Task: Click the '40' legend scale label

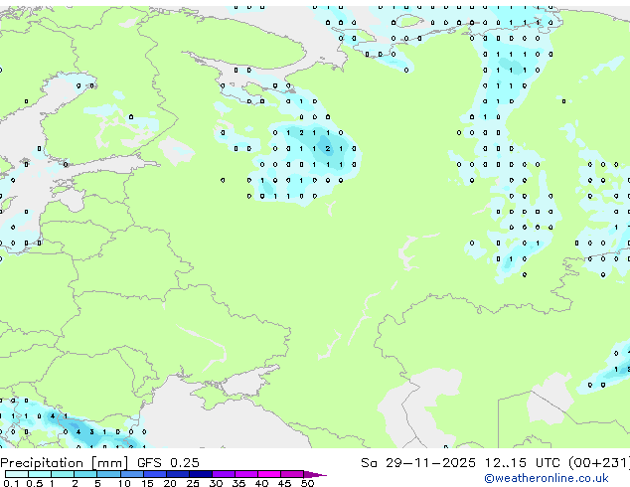Action: click(x=261, y=483)
